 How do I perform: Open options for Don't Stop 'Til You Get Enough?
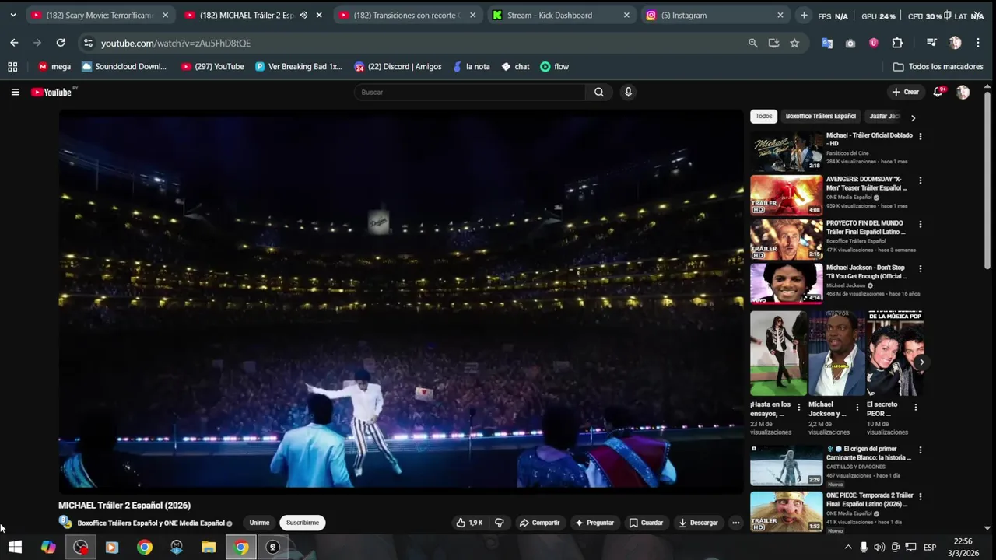coord(921,268)
